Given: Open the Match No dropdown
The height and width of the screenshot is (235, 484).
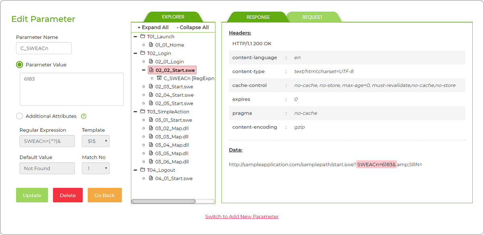Looking at the screenshot, I should (x=95, y=168).
